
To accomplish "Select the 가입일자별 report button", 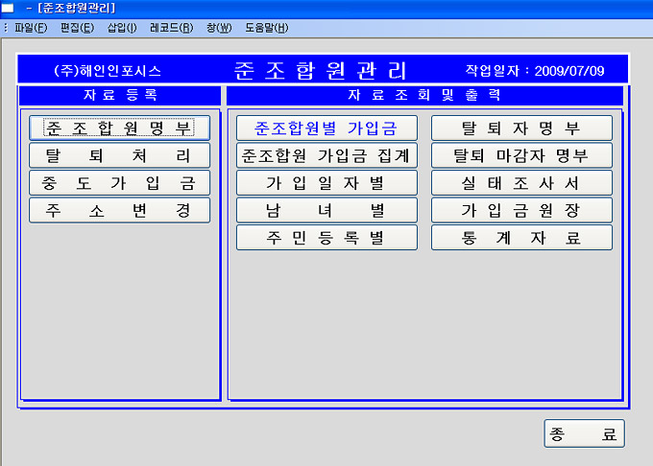I will [326, 183].
